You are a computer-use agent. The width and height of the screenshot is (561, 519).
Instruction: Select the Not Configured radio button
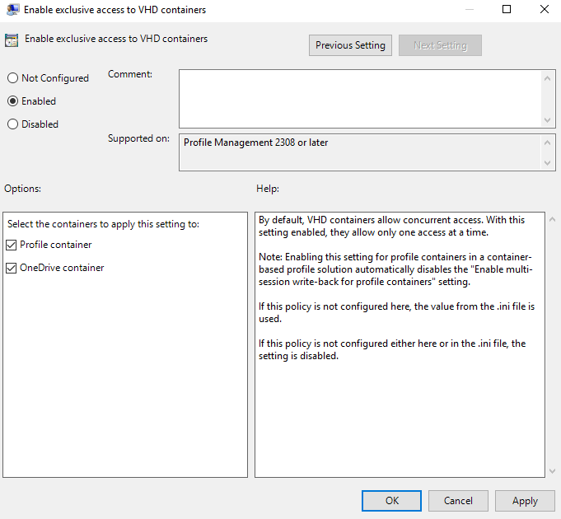(x=12, y=78)
